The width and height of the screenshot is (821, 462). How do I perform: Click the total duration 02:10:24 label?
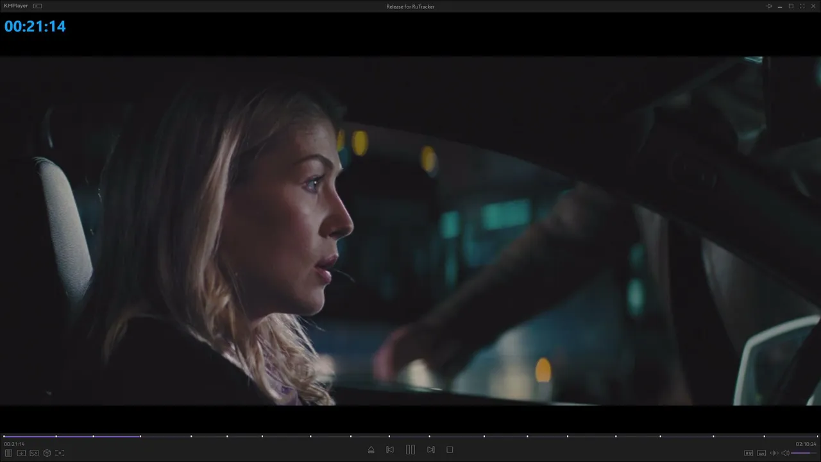tap(806, 444)
